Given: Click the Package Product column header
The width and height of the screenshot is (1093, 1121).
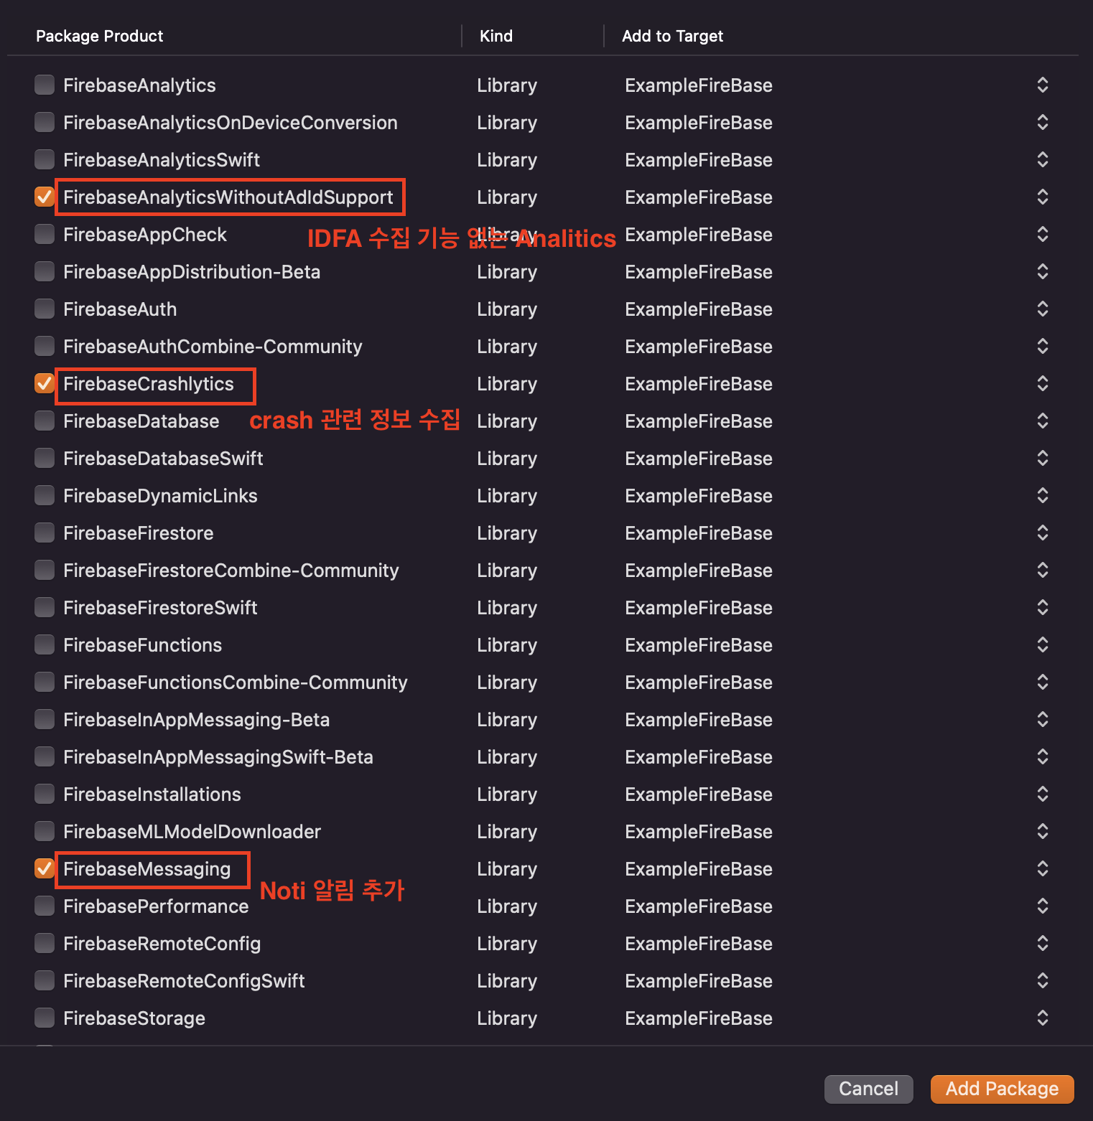Looking at the screenshot, I should click(x=100, y=36).
